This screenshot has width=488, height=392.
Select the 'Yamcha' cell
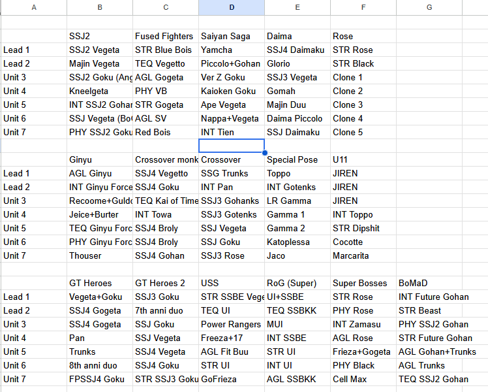(232, 50)
